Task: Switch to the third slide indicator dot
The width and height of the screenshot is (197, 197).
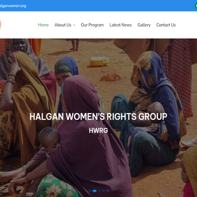Action: [99, 191]
